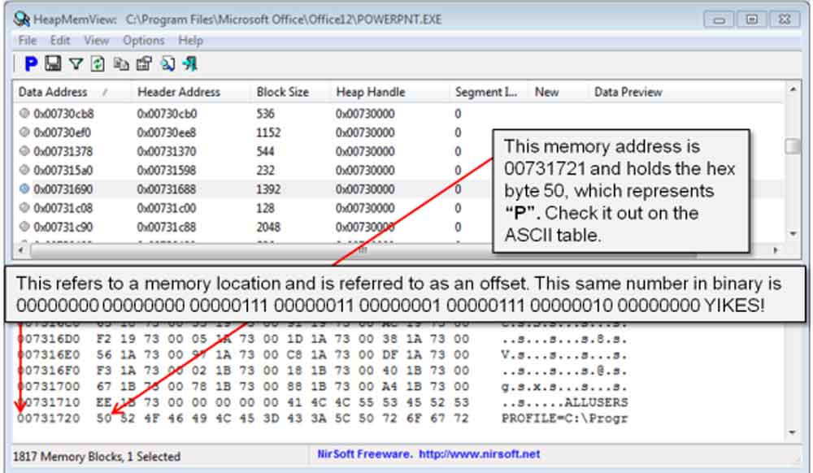This screenshot has height=473, width=813.
Task: Visit the NirSoft Freeware website link
Action: tap(428, 454)
